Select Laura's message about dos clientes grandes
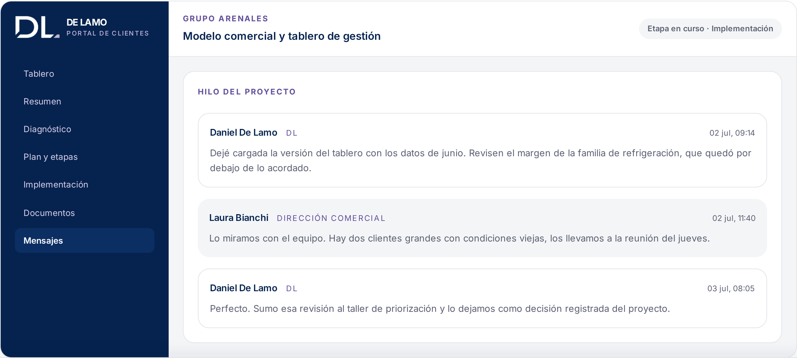Image resolution: width=797 pixels, height=358 pixels. click(482, 228)
